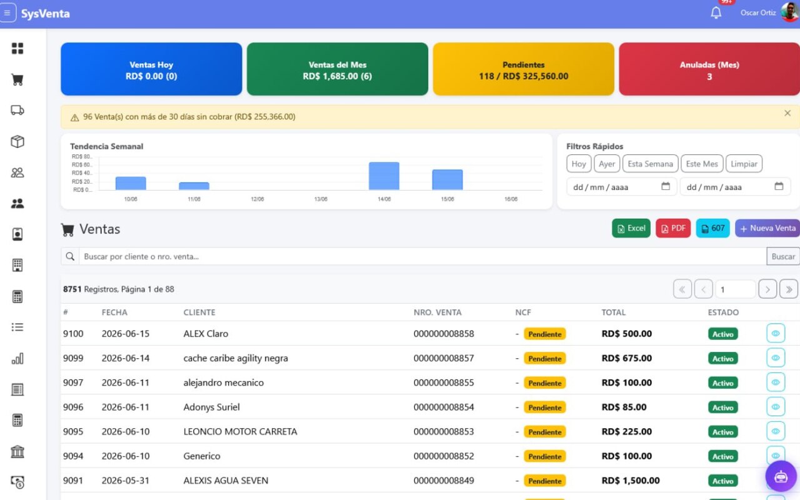Go to the next page of results

coord(767,289)
